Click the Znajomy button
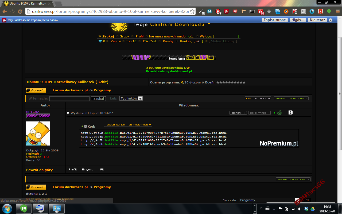The height and width of the screenshot is (214, 342). [88, 170]
